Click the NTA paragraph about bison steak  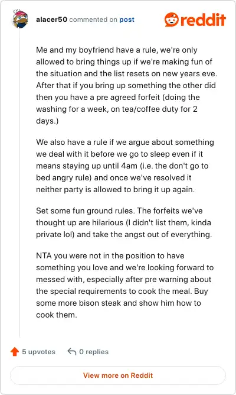point(125,285)
